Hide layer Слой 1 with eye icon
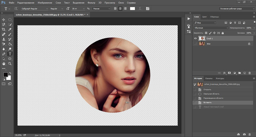The image size is (256, 137). coord(195,38)
